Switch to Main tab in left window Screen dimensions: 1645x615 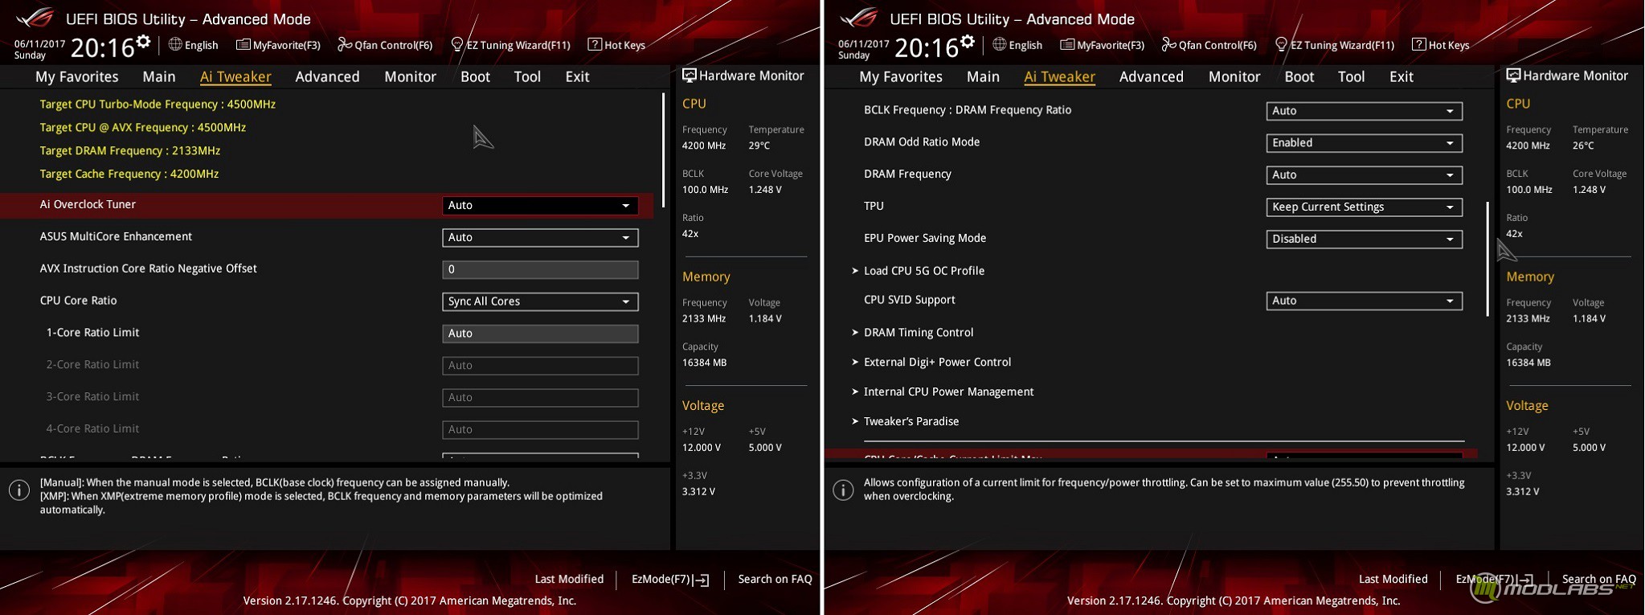coord(159,76)
